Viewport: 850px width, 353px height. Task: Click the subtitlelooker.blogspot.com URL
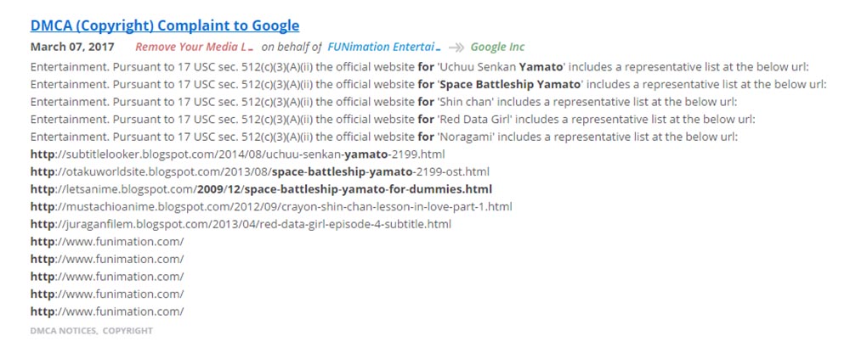point(237,154)
